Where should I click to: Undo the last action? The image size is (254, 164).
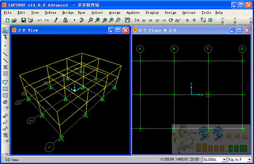(x=40, y=20)
